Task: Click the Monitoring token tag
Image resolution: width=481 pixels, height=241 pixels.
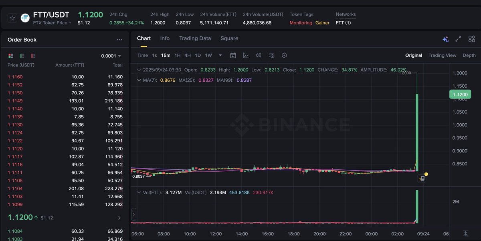Action: click(301, 23)
